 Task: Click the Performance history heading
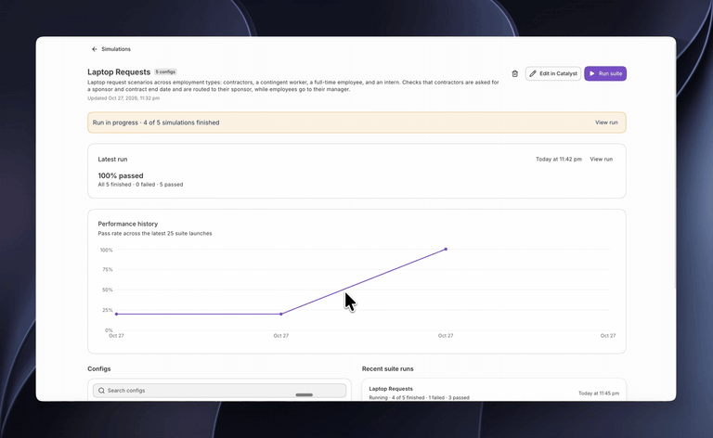pos(128,224)
